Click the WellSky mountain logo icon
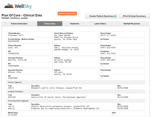151x117 pixels. coord(9,6)
